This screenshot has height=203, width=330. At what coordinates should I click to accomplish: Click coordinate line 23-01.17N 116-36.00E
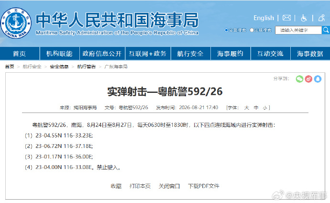(x=64, y=157)
